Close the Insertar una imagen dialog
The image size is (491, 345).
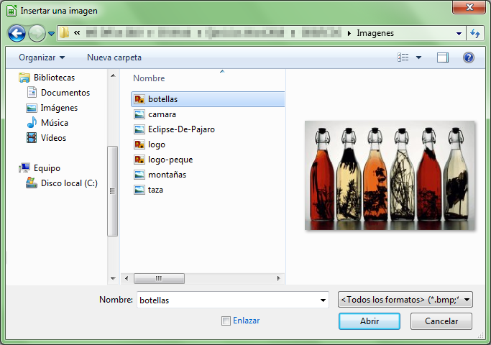(x=469, y=7)
